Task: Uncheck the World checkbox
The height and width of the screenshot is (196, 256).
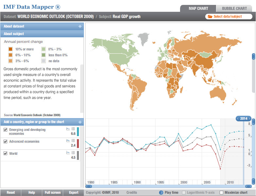Action: 5,153
